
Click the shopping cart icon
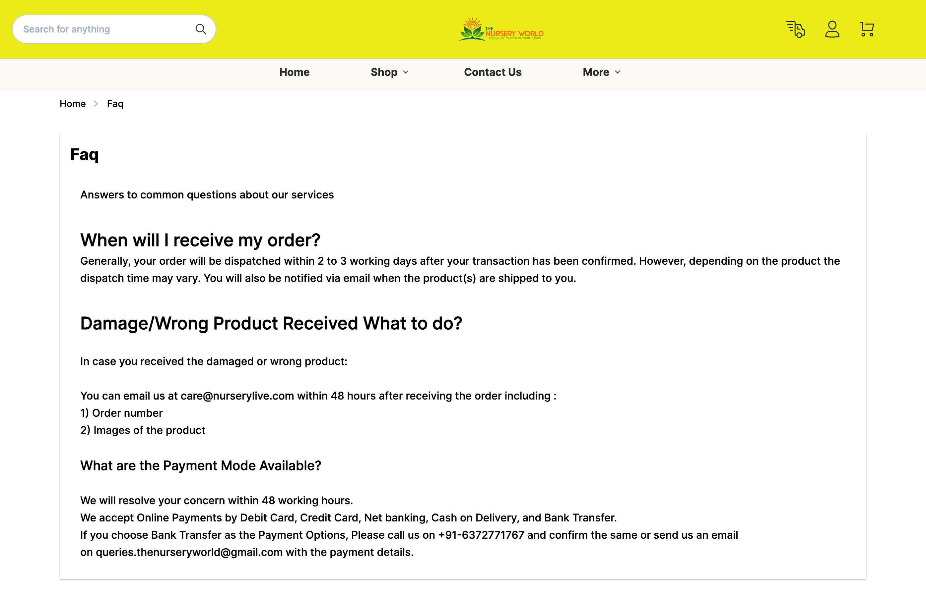(x=867, y=29)
